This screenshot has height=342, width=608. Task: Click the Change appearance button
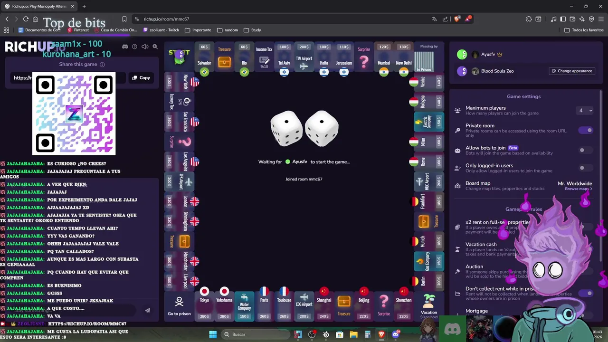click(x=572, y=71)
